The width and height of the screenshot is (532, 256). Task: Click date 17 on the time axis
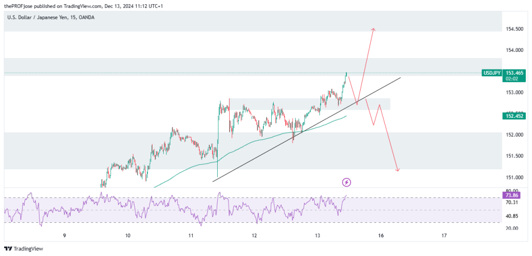tap(444, 236)
